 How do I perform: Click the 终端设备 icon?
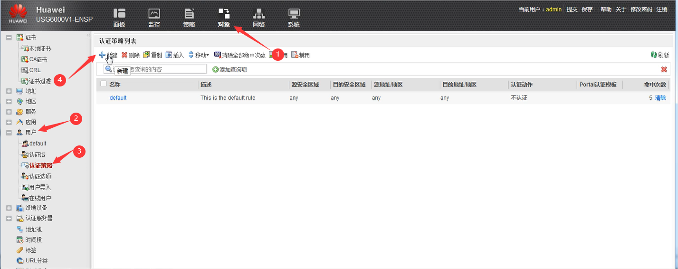(x=19, y=208)
